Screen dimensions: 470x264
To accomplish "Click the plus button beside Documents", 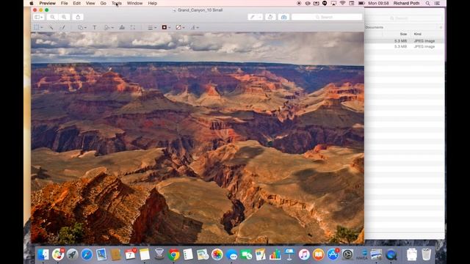I will pyautogui.click(x=441, y=27).
